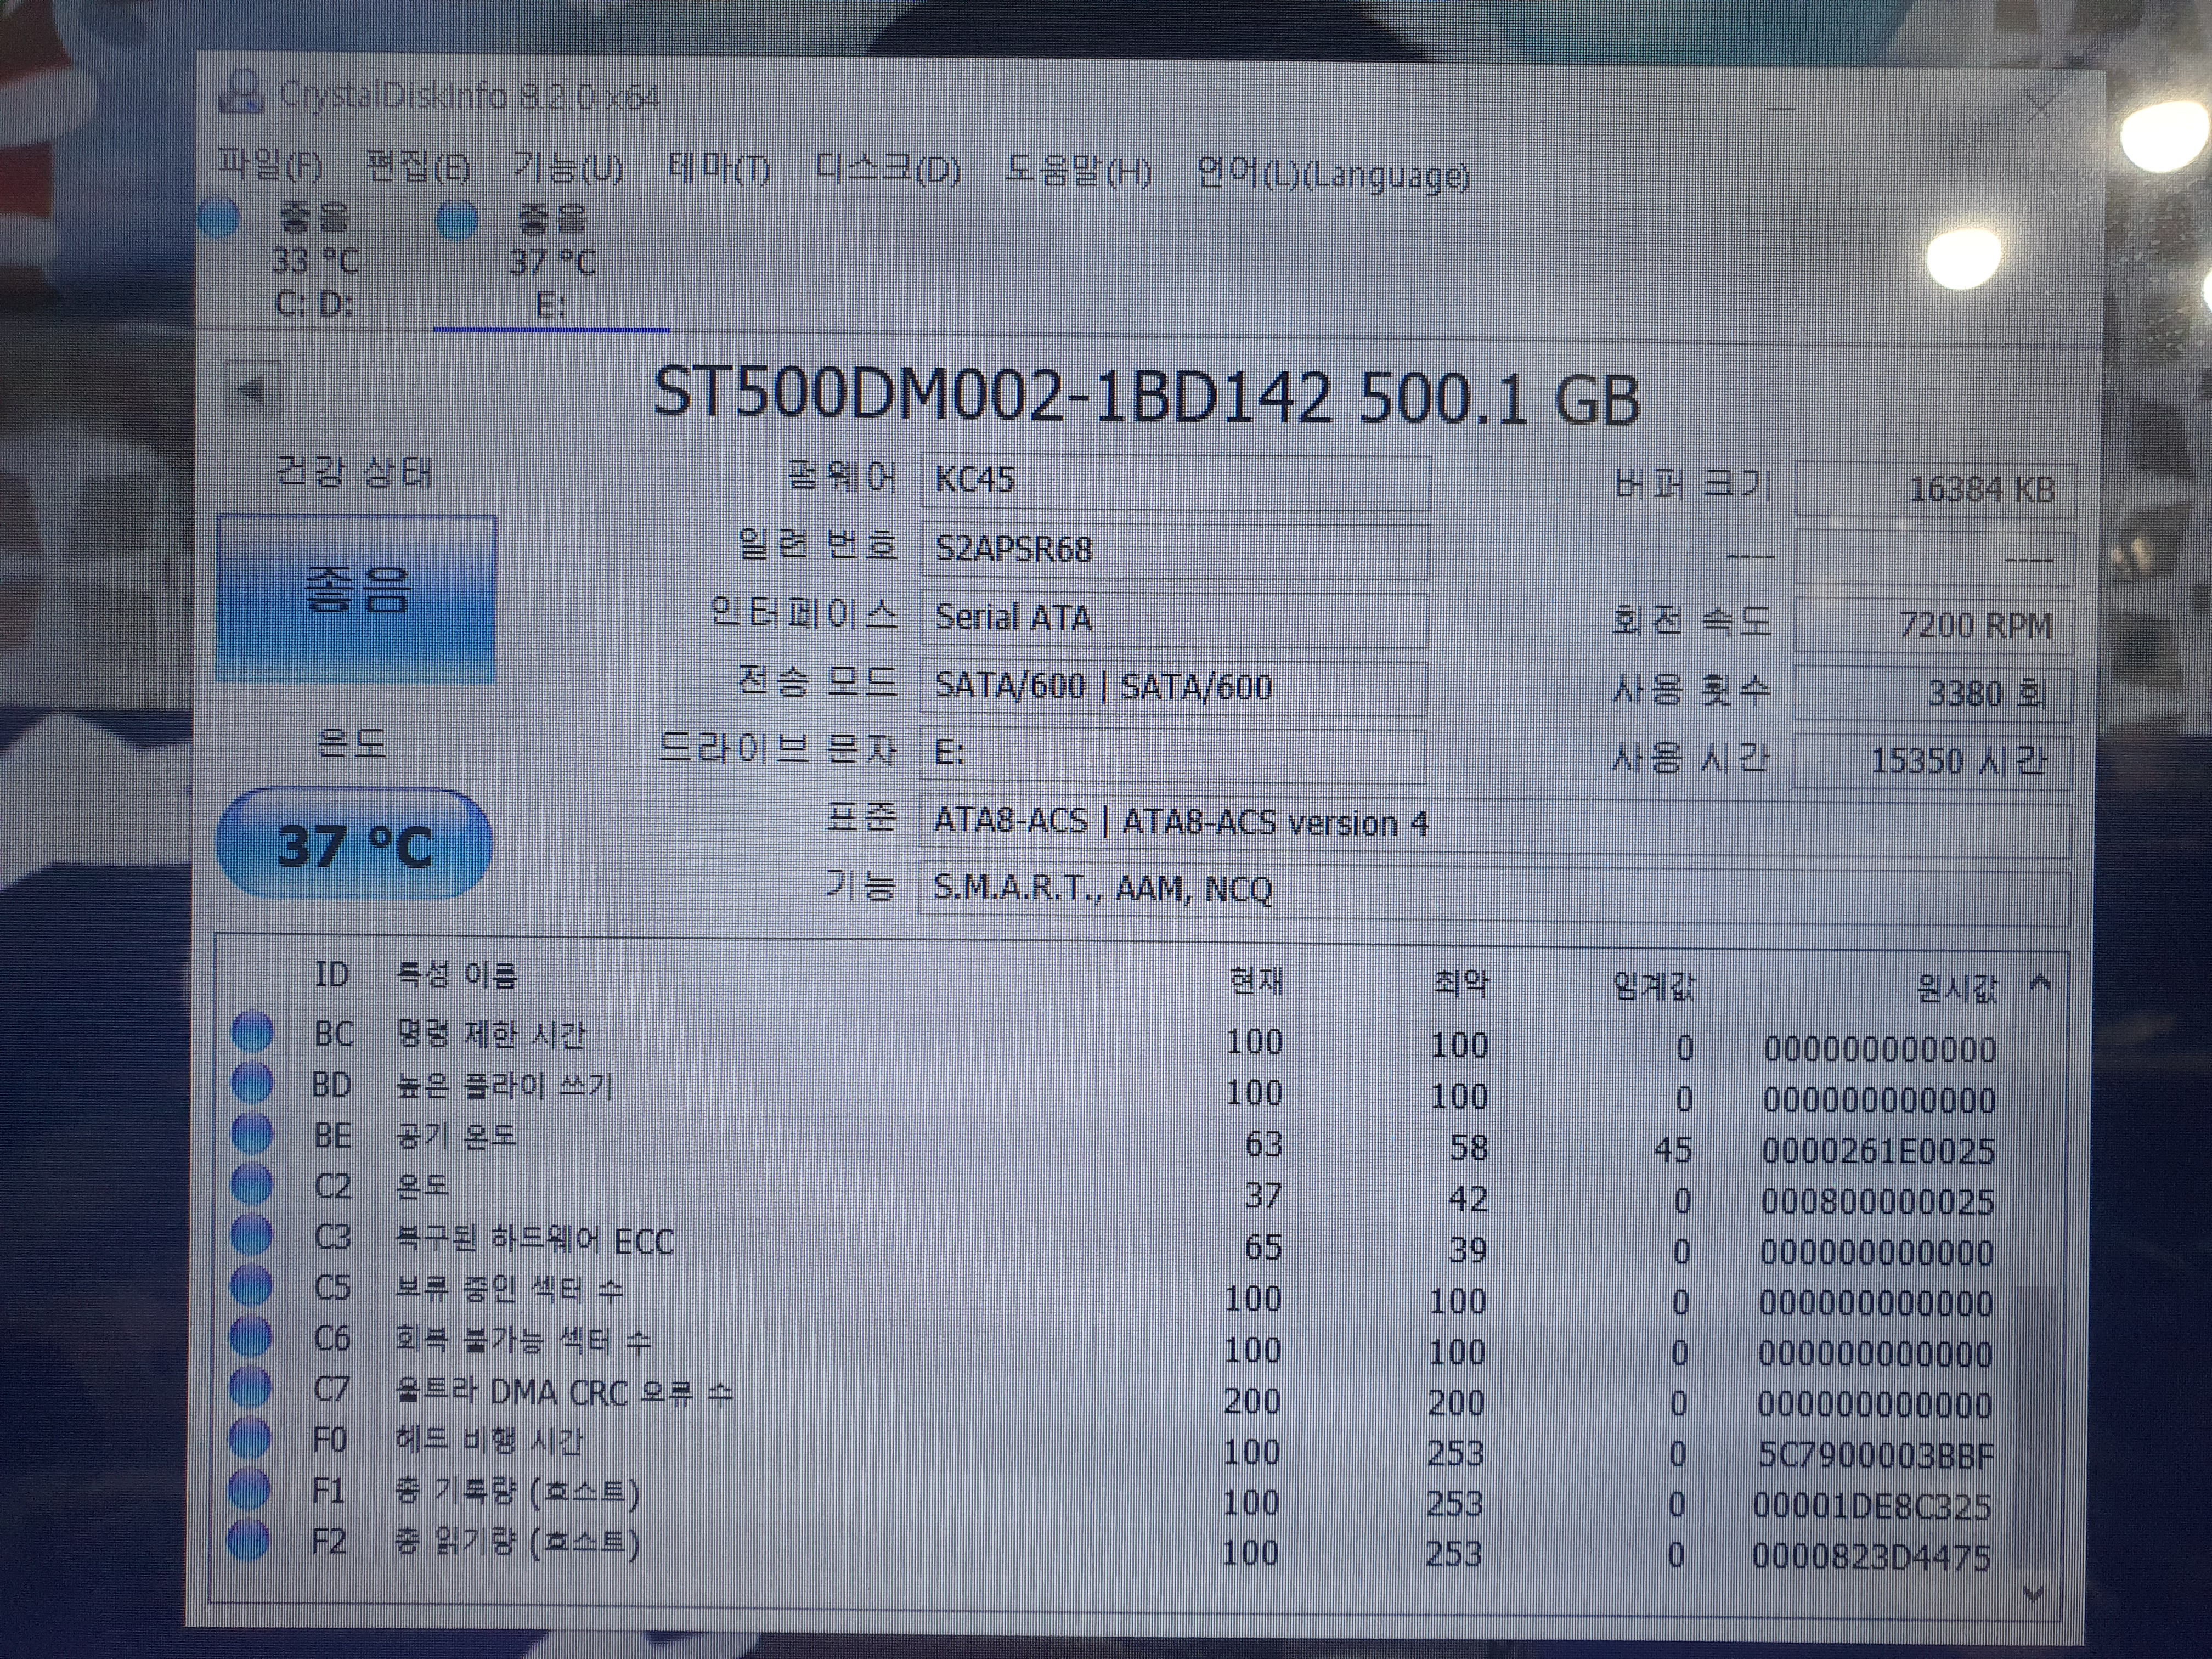2212x1659 pixels.
Task: Open the 기능(U) menu
Action: 567,168
